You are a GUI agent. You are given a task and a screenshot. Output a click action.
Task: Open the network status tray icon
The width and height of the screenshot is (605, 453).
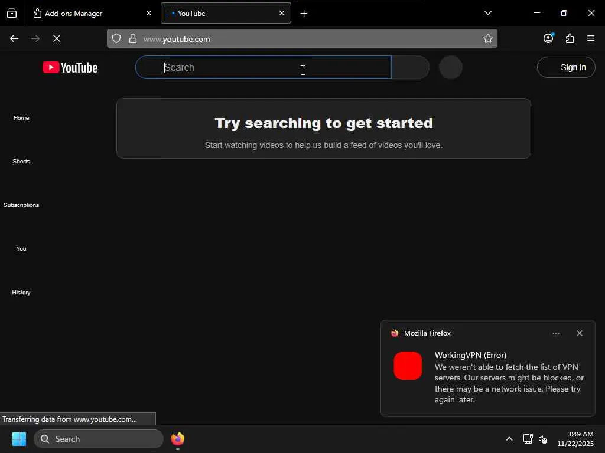[528, 439]
